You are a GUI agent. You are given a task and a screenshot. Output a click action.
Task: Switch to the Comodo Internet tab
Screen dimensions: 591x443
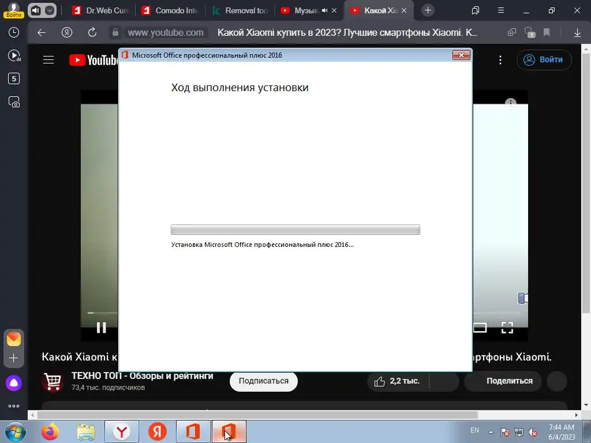[x=170, y=10]
